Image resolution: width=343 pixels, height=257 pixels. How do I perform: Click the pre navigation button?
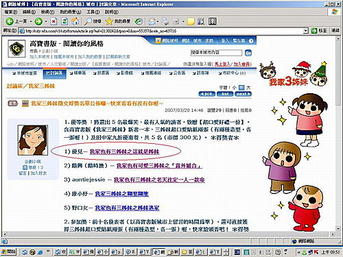(207, 94)
